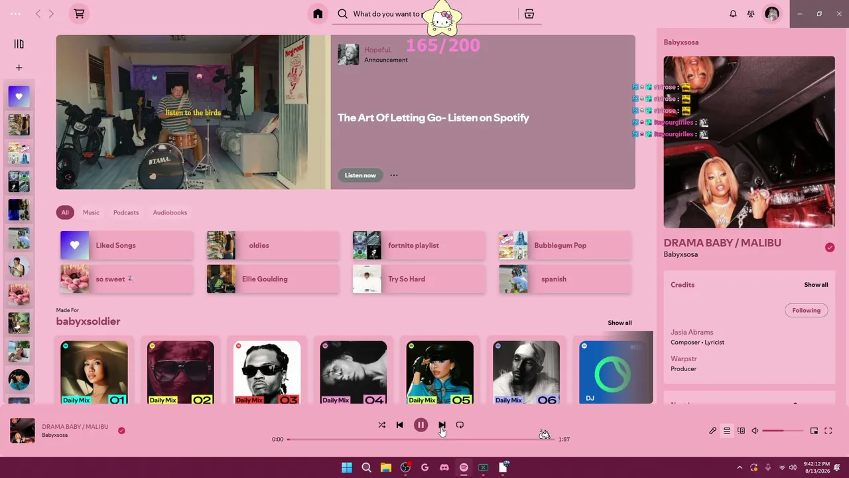The width and height of the screenshot is (849, 478).
Task: Toggle shuffle playback
Action: click(x=381, y=425)
